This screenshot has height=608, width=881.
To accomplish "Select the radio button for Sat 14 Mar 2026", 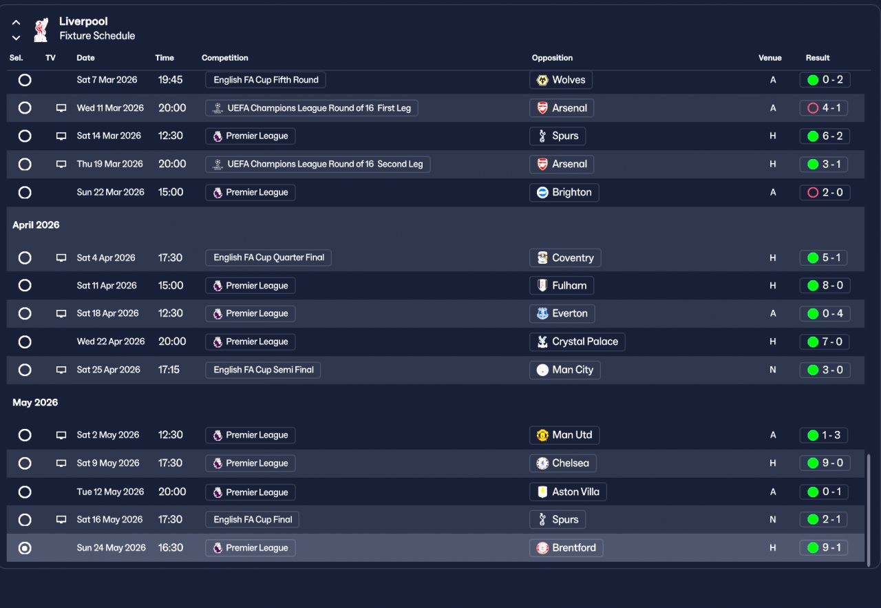I will click(x=25, y=136).
